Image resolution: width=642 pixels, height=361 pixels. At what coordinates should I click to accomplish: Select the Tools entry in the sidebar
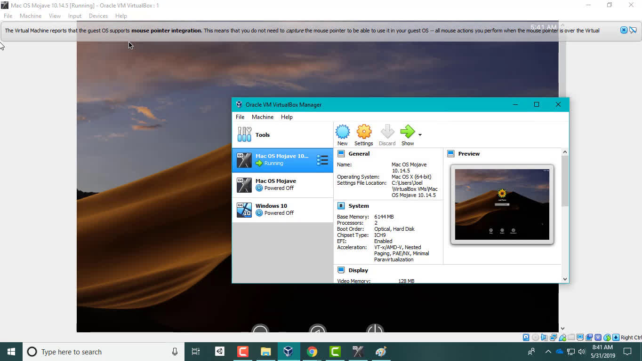click(282, 135)
